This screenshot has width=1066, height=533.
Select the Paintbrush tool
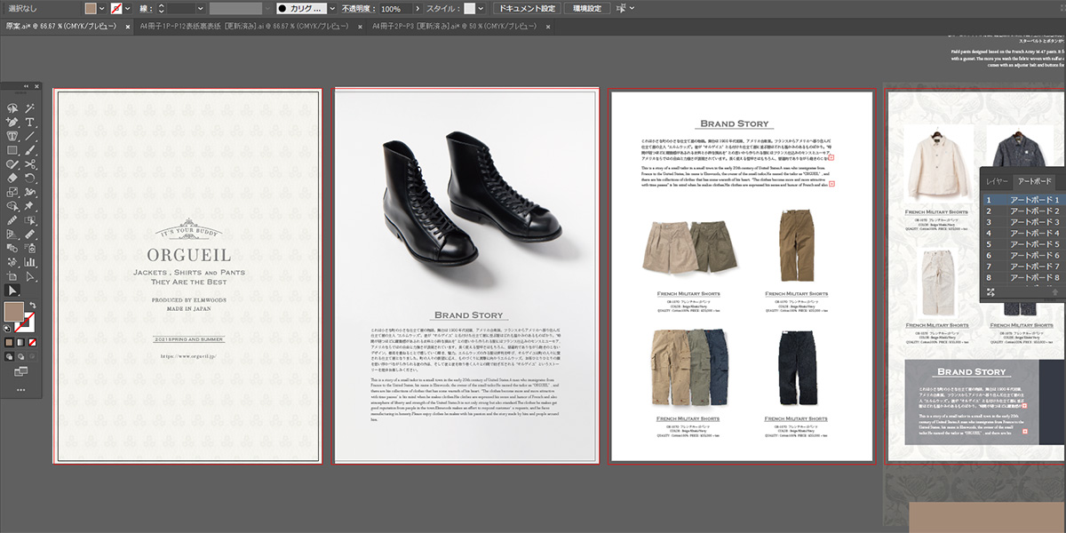[x=29, y=151]
